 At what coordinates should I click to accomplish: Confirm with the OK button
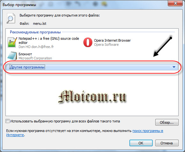point(141,143)
